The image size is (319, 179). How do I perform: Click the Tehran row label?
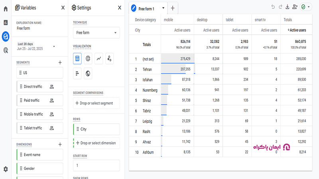point(147,69)
